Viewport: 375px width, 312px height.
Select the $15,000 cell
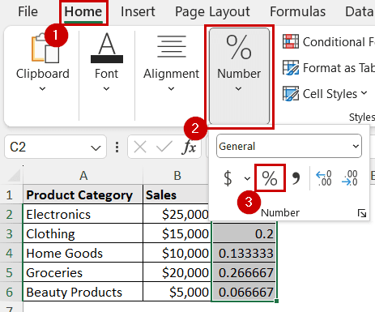177,233
